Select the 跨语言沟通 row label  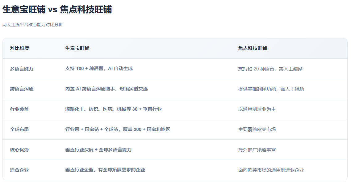coord(22,89)
